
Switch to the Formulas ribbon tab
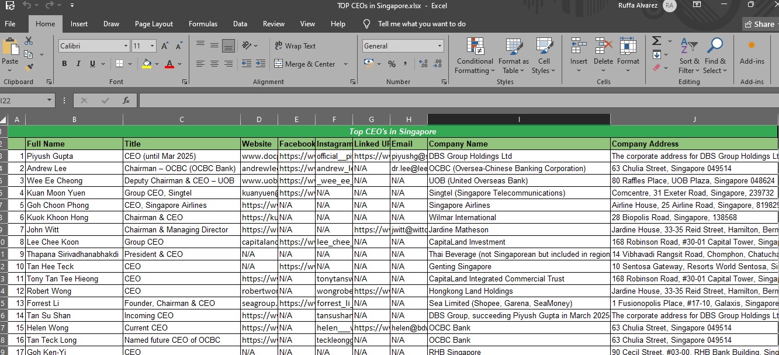[203, 24]
